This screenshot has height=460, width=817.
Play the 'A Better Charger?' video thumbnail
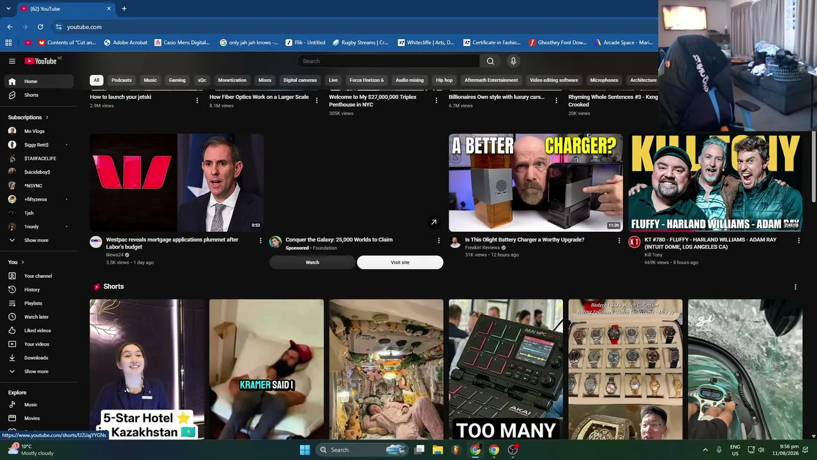[x=536, y=183]
